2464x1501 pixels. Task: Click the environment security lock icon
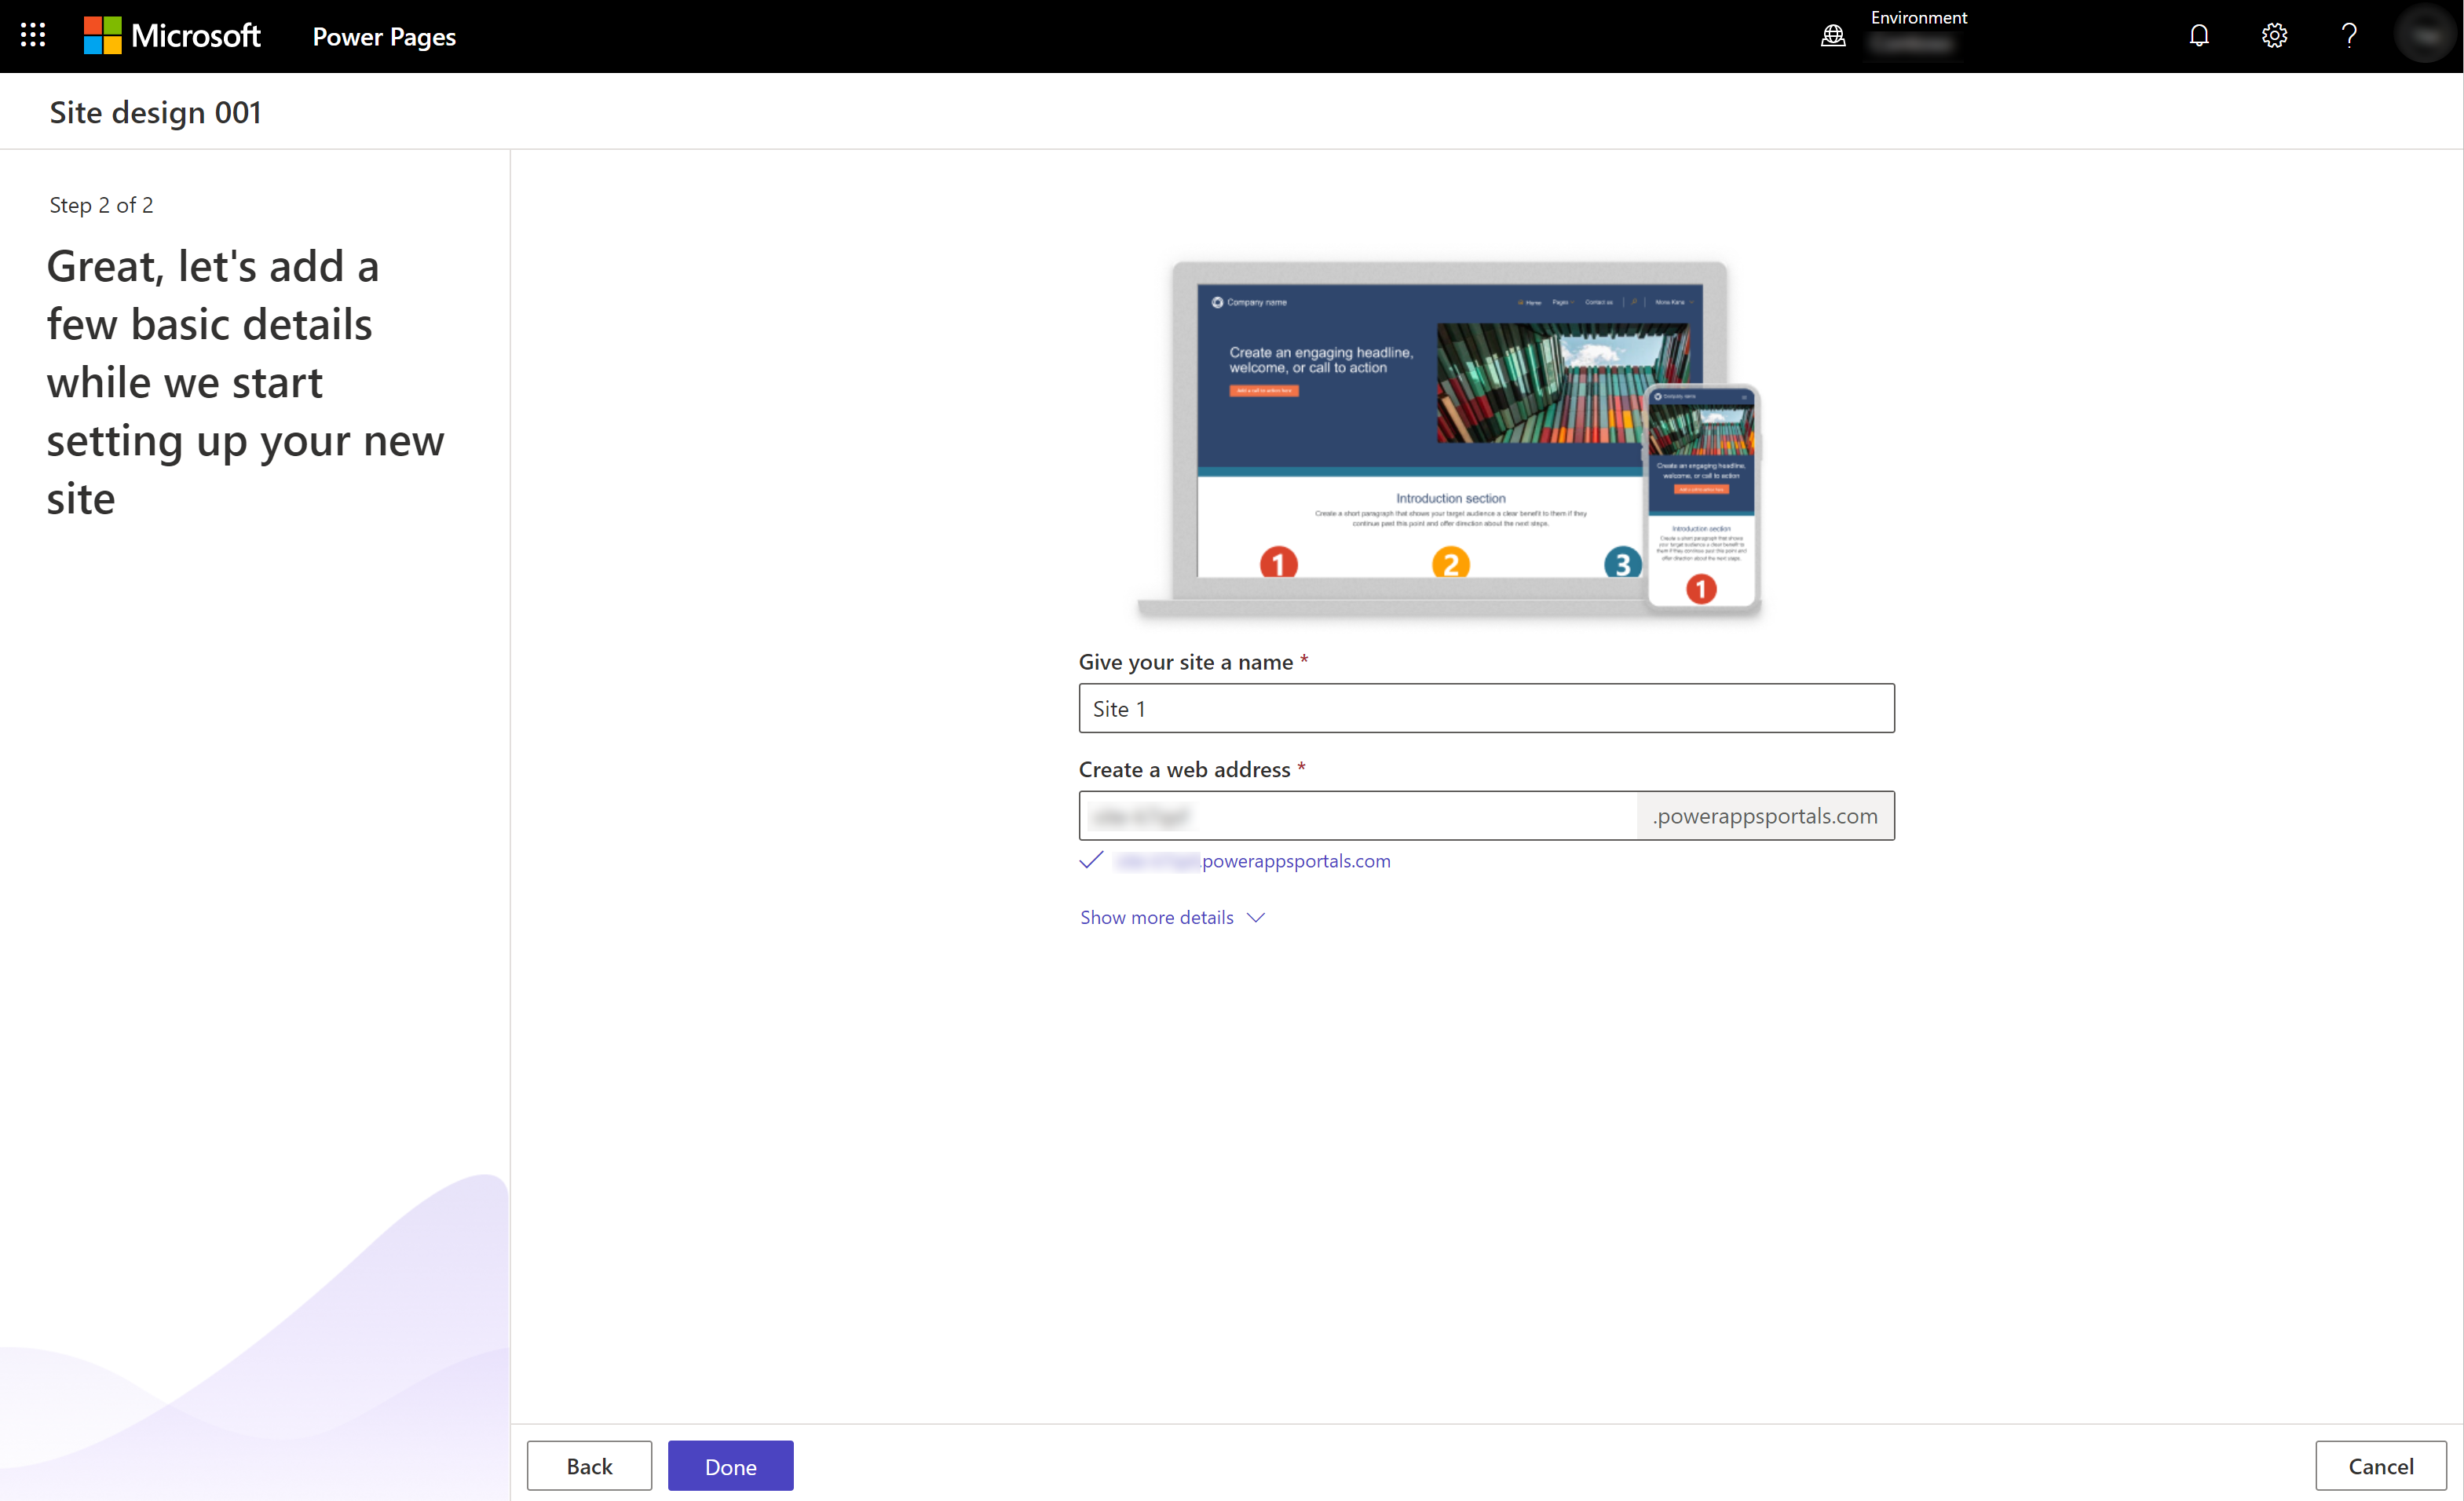(x=1834, y=35)
